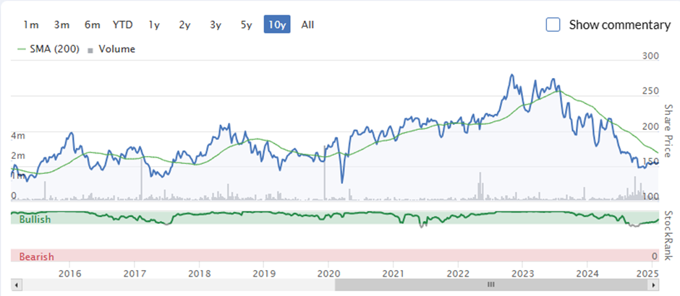Click the active 10y range button

277,25
